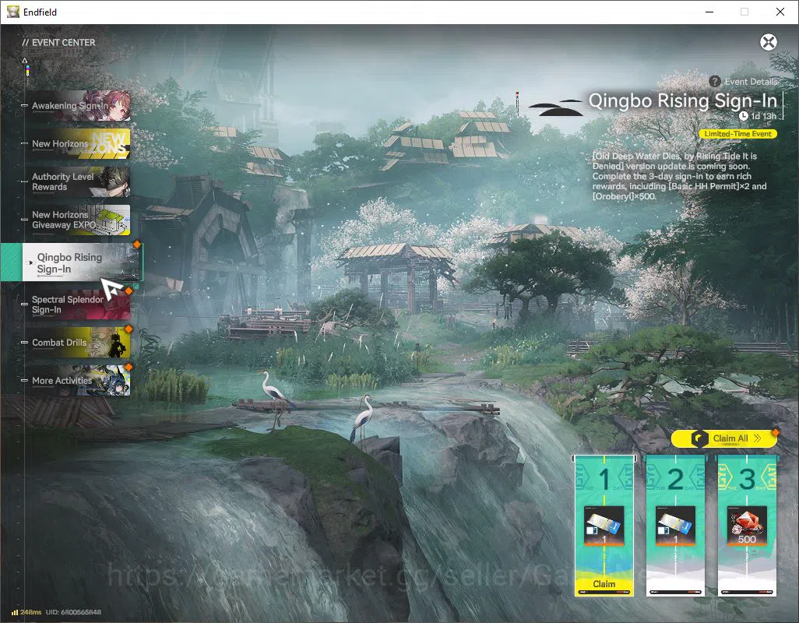Image resolution: width=799 pixels, height=623 pixels.
Task: Click the Qingbo Rising Sign-In title text
Action: tap(682, 101)
